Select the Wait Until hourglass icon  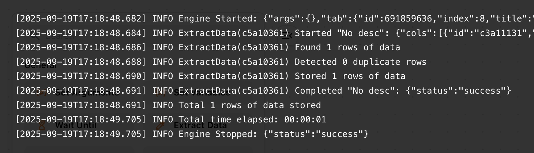click(x=41, y=126)
